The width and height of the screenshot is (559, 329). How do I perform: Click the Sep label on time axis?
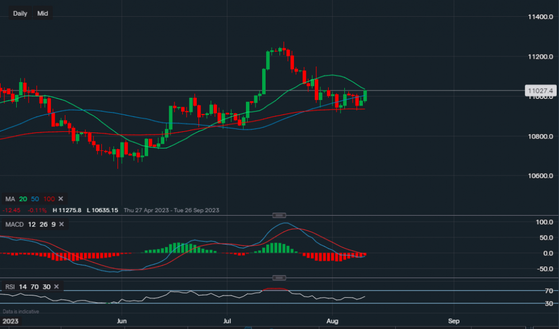pyautogui.click(x=453, y=322)
